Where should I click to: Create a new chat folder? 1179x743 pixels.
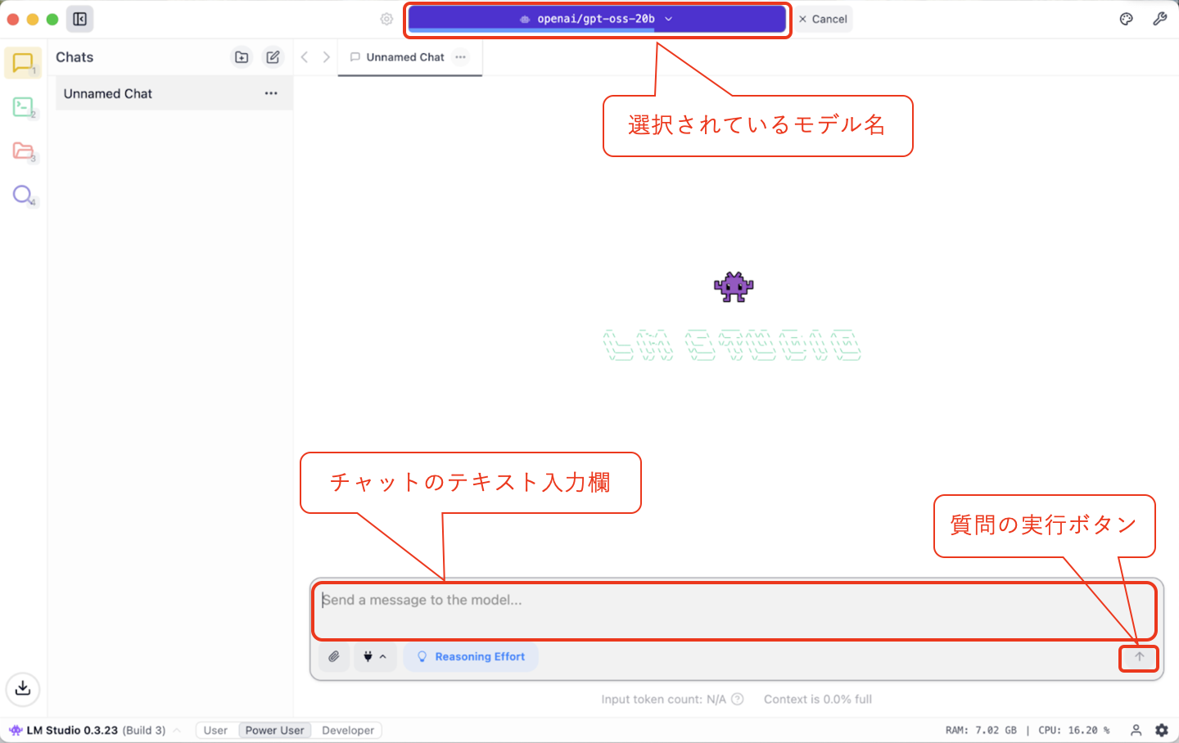click(x=242, y=57)
